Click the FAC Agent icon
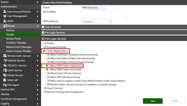This screenshot has width=187, height=106. pyautogui.click(x=5, y=85)
